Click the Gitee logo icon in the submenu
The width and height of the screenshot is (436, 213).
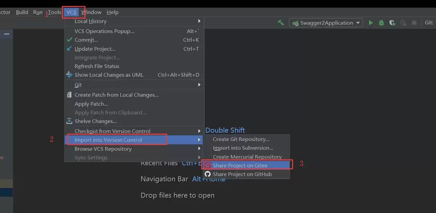click(x=208, y=166)
